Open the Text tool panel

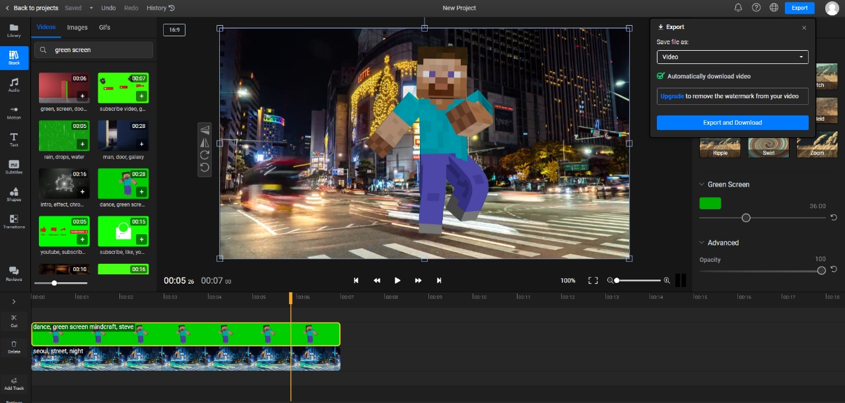(14, 140)
